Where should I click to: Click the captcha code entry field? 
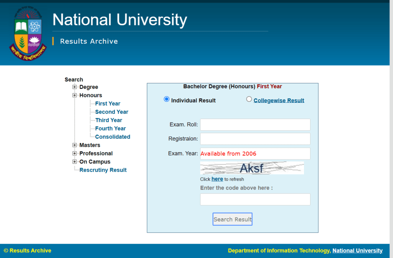pyautogui.click(x=255, y=199)
